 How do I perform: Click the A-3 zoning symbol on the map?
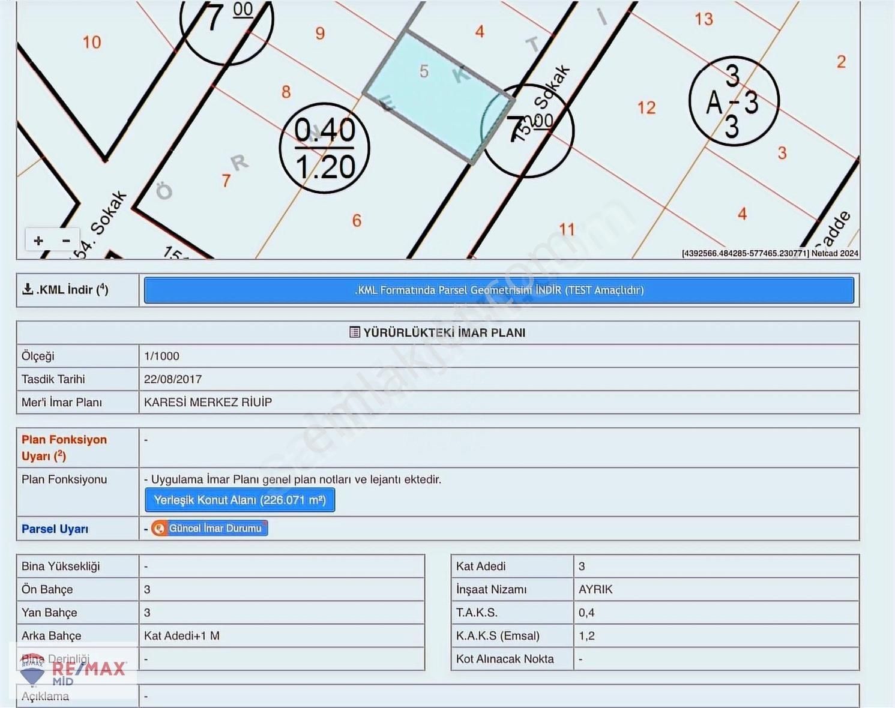click(x=734, y=101)
